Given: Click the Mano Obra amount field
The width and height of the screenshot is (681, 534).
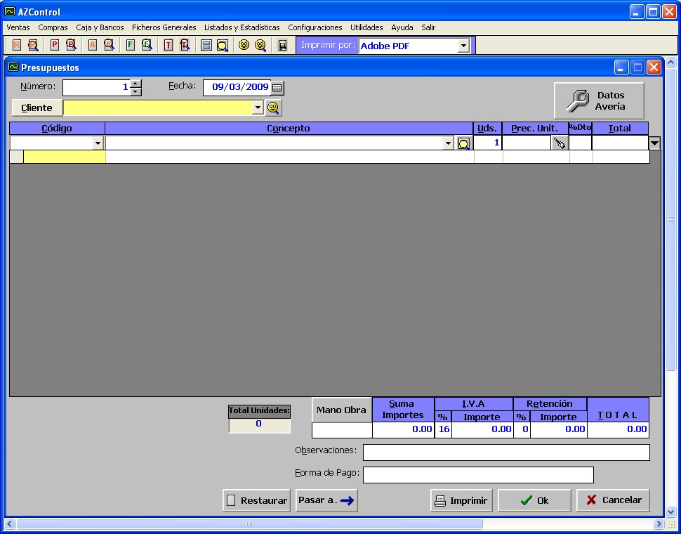Looking at the screenshot, I should click(342, 430).
